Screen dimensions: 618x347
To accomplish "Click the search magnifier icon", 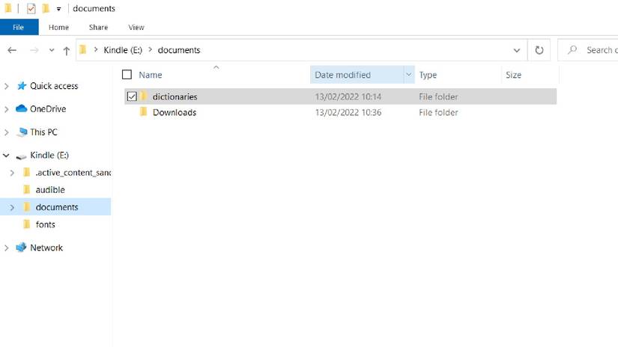I will coord(572,50).
